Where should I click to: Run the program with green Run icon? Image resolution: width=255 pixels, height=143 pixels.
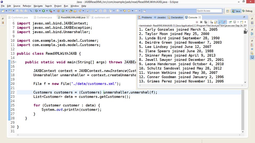pos(43,11)
